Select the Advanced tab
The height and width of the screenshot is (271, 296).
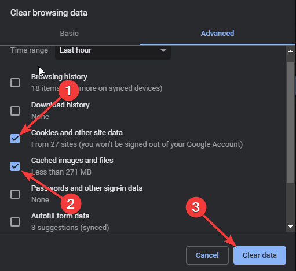[x=217, y=34]
